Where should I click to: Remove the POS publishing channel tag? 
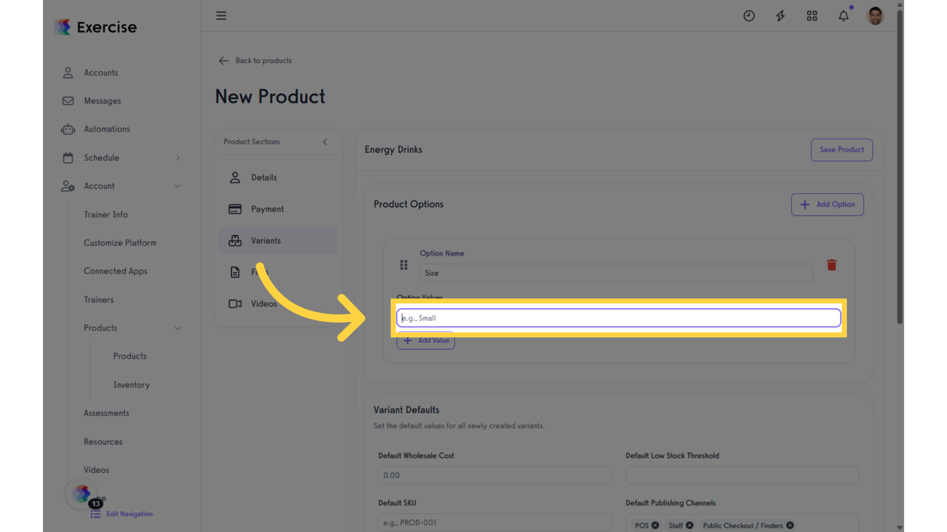click(x=654, y=525)
